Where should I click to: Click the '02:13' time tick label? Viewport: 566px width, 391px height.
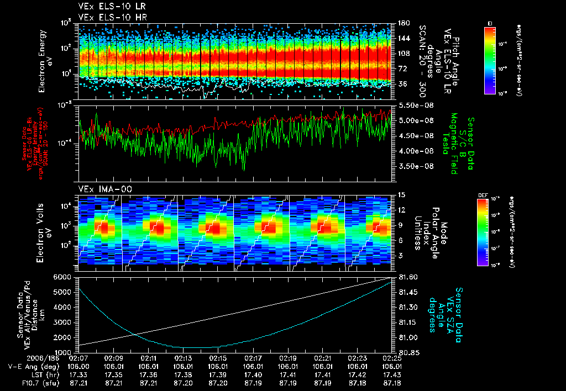[183, 358]
